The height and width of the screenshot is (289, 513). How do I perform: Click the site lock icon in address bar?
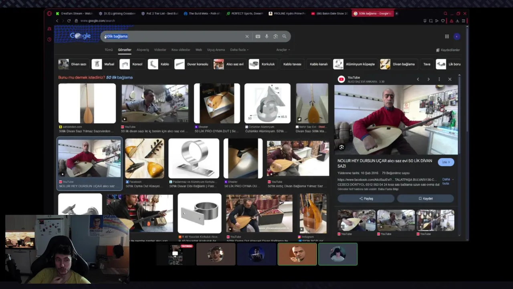click(76, 20)
